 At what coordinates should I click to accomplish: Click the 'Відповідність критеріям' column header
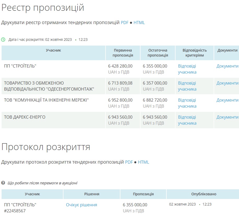tap(195, 53)
